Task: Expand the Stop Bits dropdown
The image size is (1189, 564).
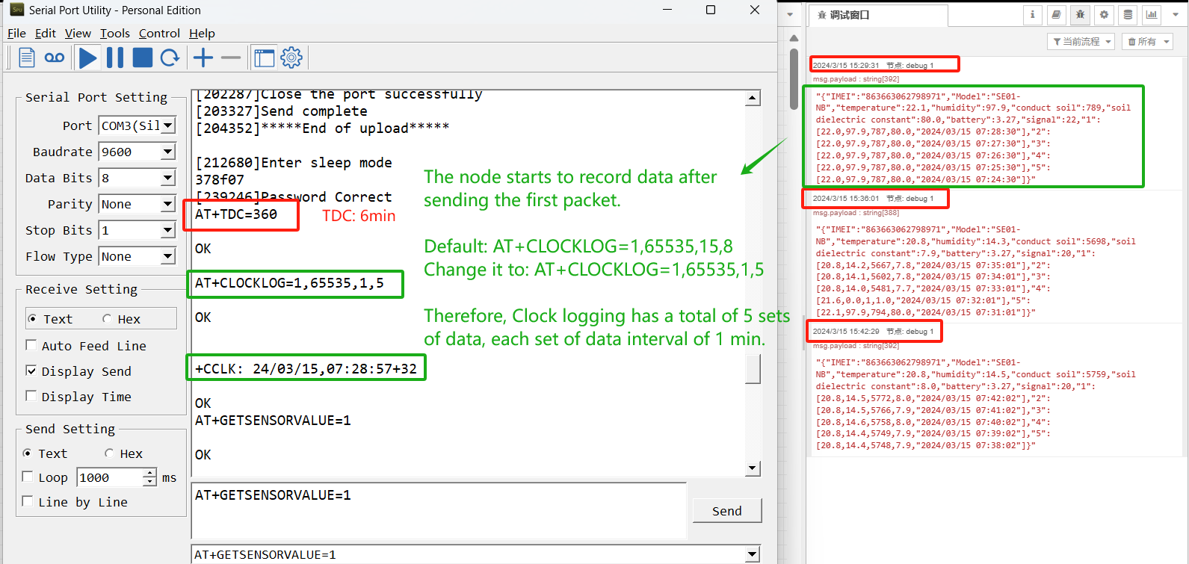Action: click(x=168, y=230)
